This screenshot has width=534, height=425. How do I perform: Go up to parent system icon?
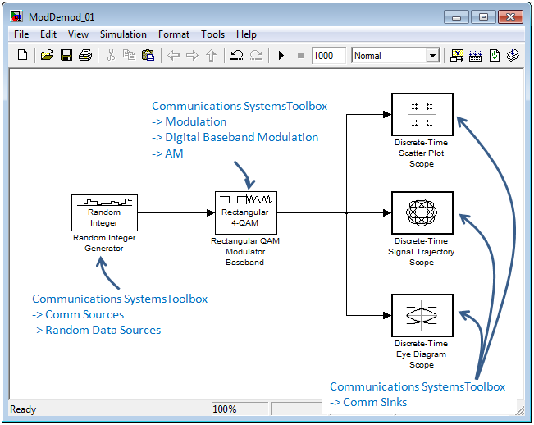pyautogui.click(x=212, y=55)
